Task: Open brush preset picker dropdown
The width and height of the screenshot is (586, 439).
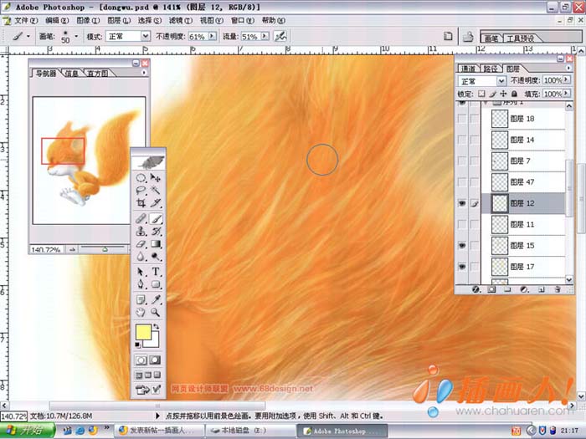Action: [x=77, y=36]
